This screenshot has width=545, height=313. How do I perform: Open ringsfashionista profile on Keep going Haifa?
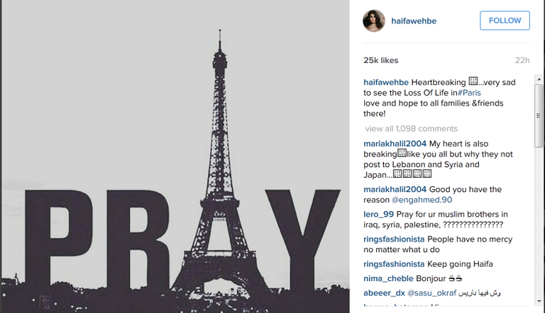coord(394,264)
